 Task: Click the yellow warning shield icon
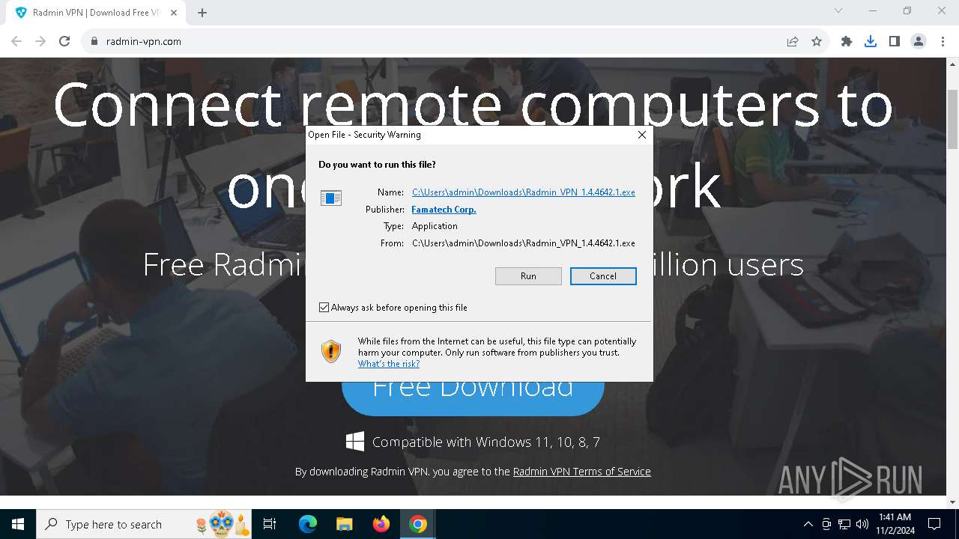[331, 351]
